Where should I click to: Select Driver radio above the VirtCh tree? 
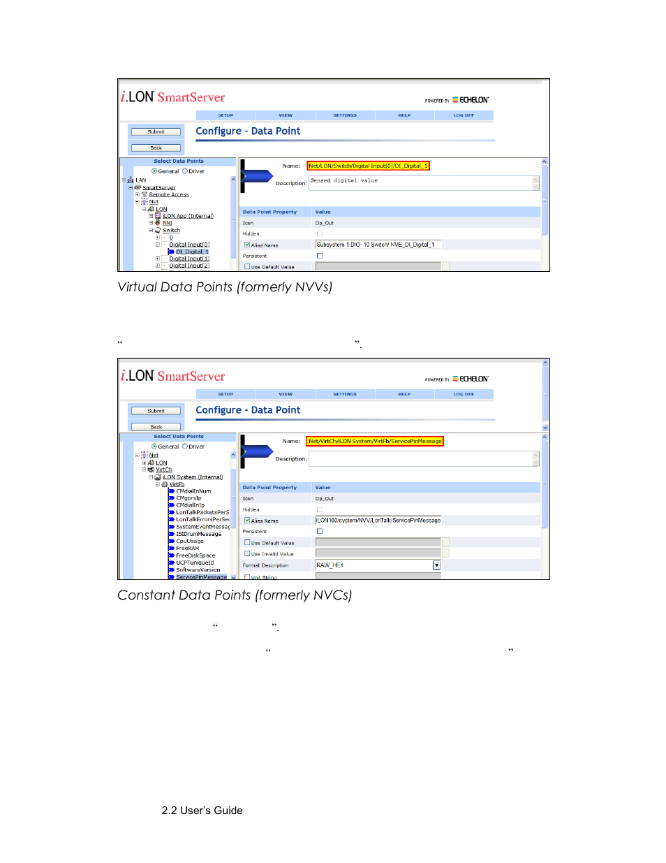(x=185, y=447)
